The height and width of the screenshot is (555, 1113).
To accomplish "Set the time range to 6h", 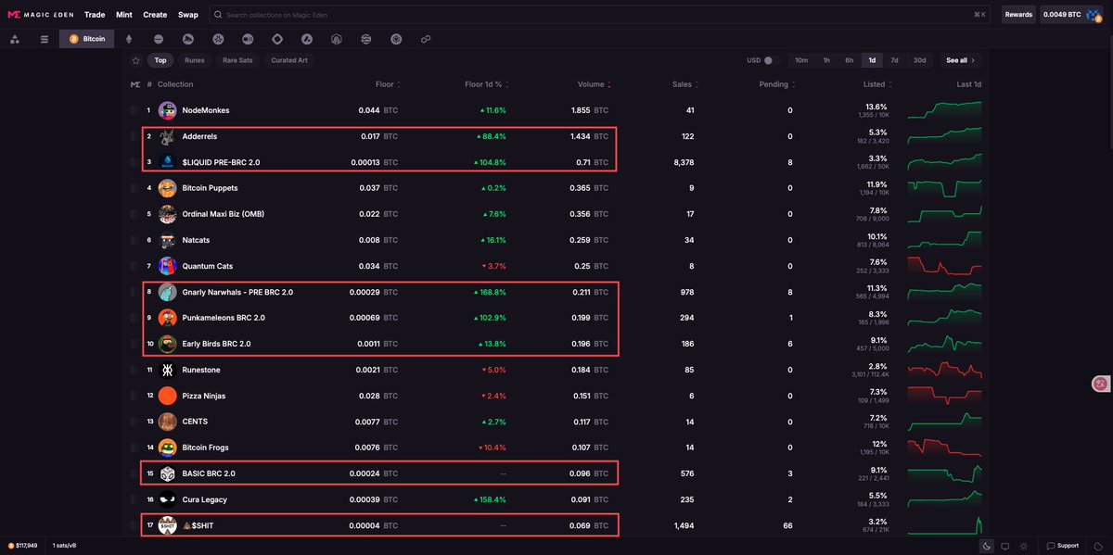I will click(x=849, y=60).
